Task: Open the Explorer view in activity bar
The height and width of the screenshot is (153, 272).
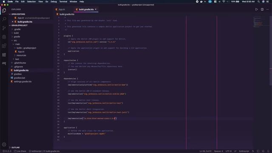Action: click(4, 10)
